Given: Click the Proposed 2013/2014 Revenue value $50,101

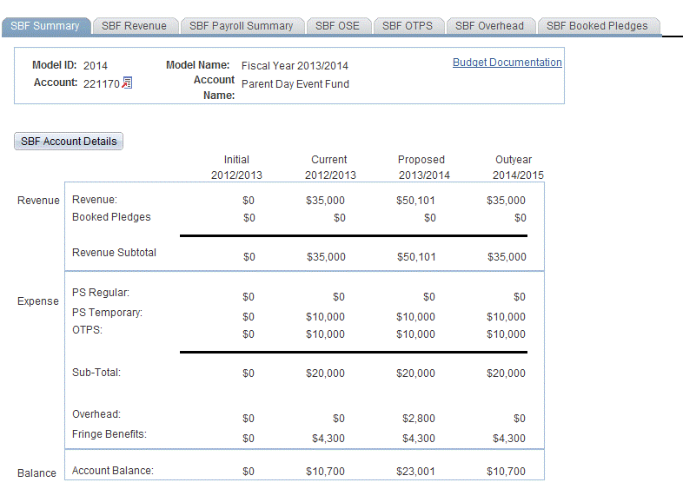Looking at the screenshot, I should (415, 201).
